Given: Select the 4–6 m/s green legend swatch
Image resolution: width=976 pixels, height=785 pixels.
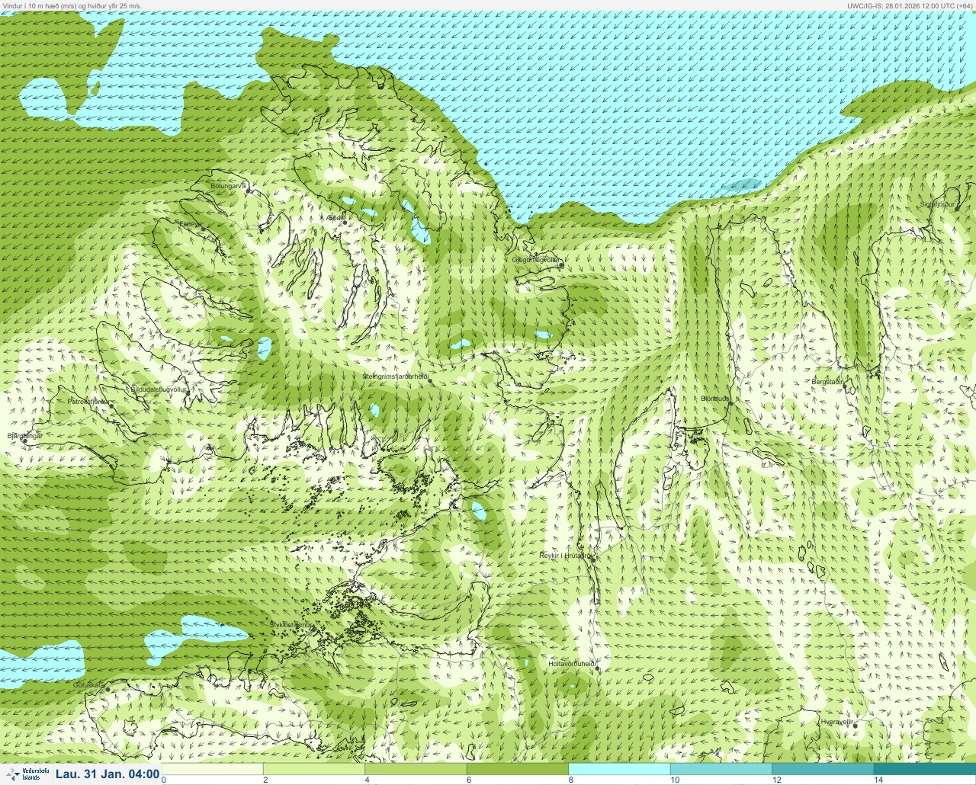Looking at the screenshot, I should coord(416,769).
